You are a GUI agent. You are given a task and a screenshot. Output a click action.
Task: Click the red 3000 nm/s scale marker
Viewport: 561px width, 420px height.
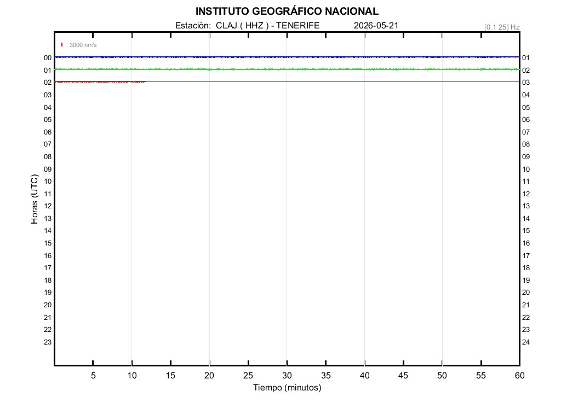[62, 45]
